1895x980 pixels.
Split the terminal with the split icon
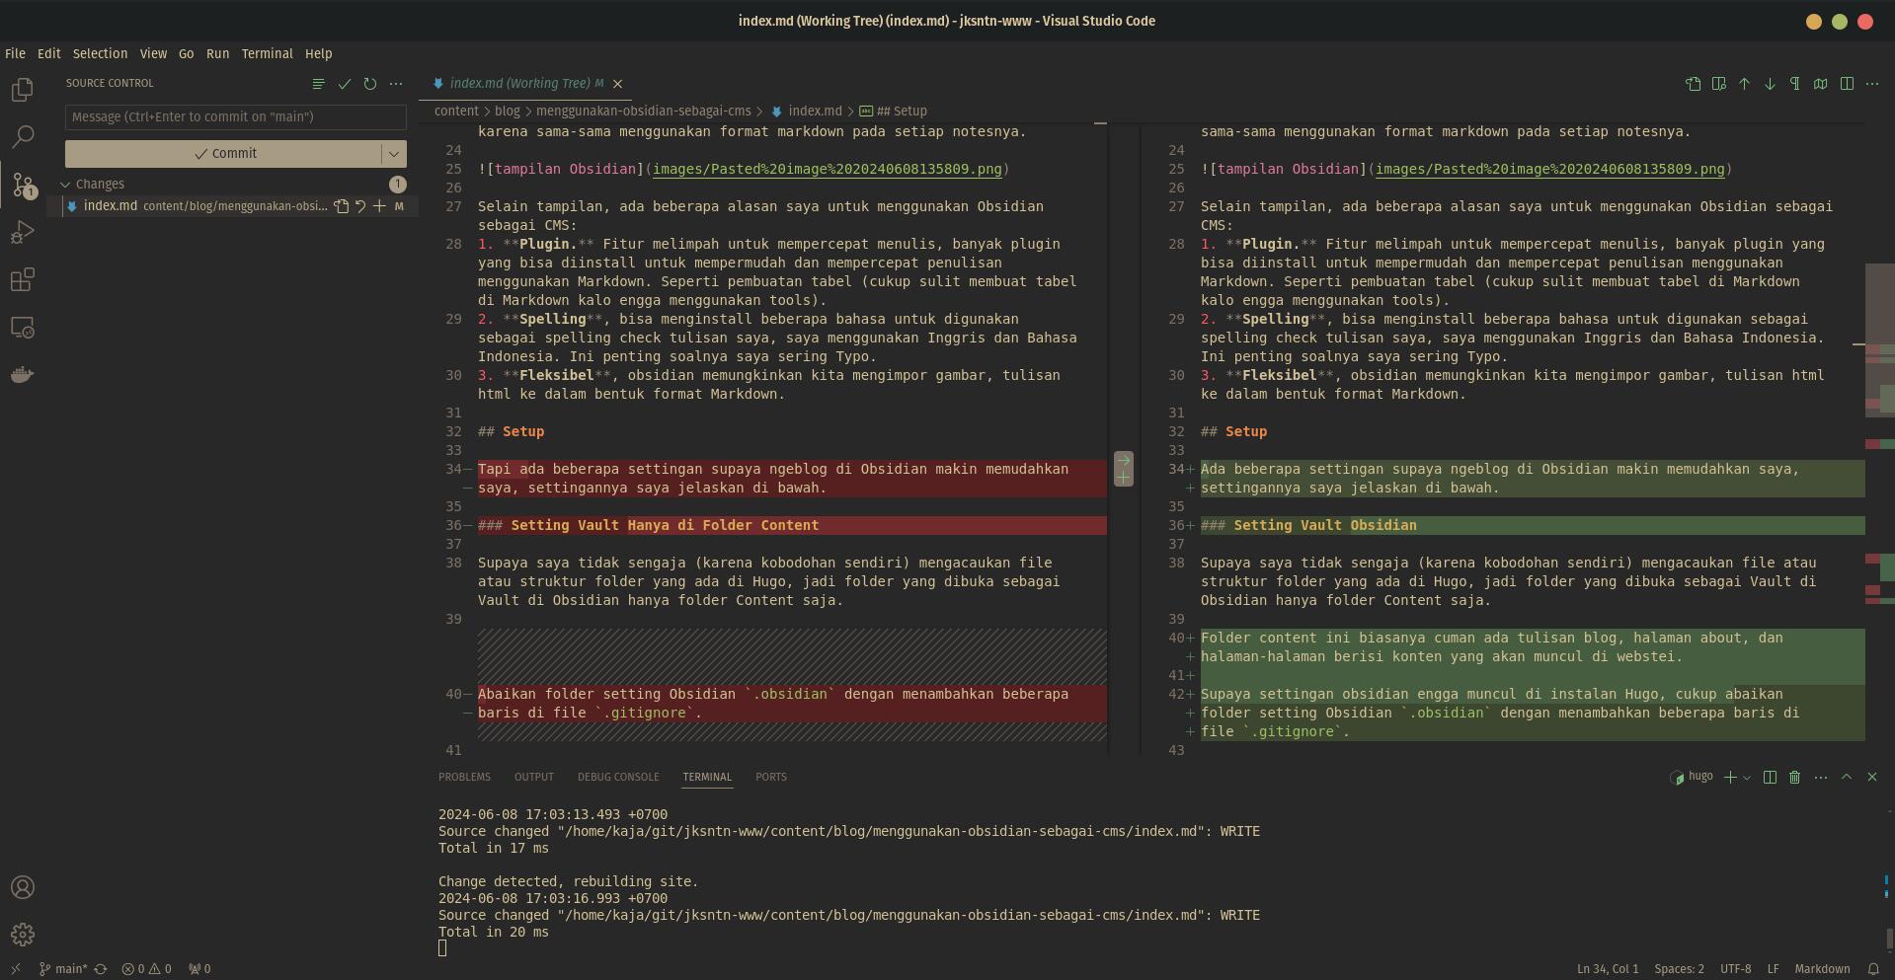point(1769,777)
